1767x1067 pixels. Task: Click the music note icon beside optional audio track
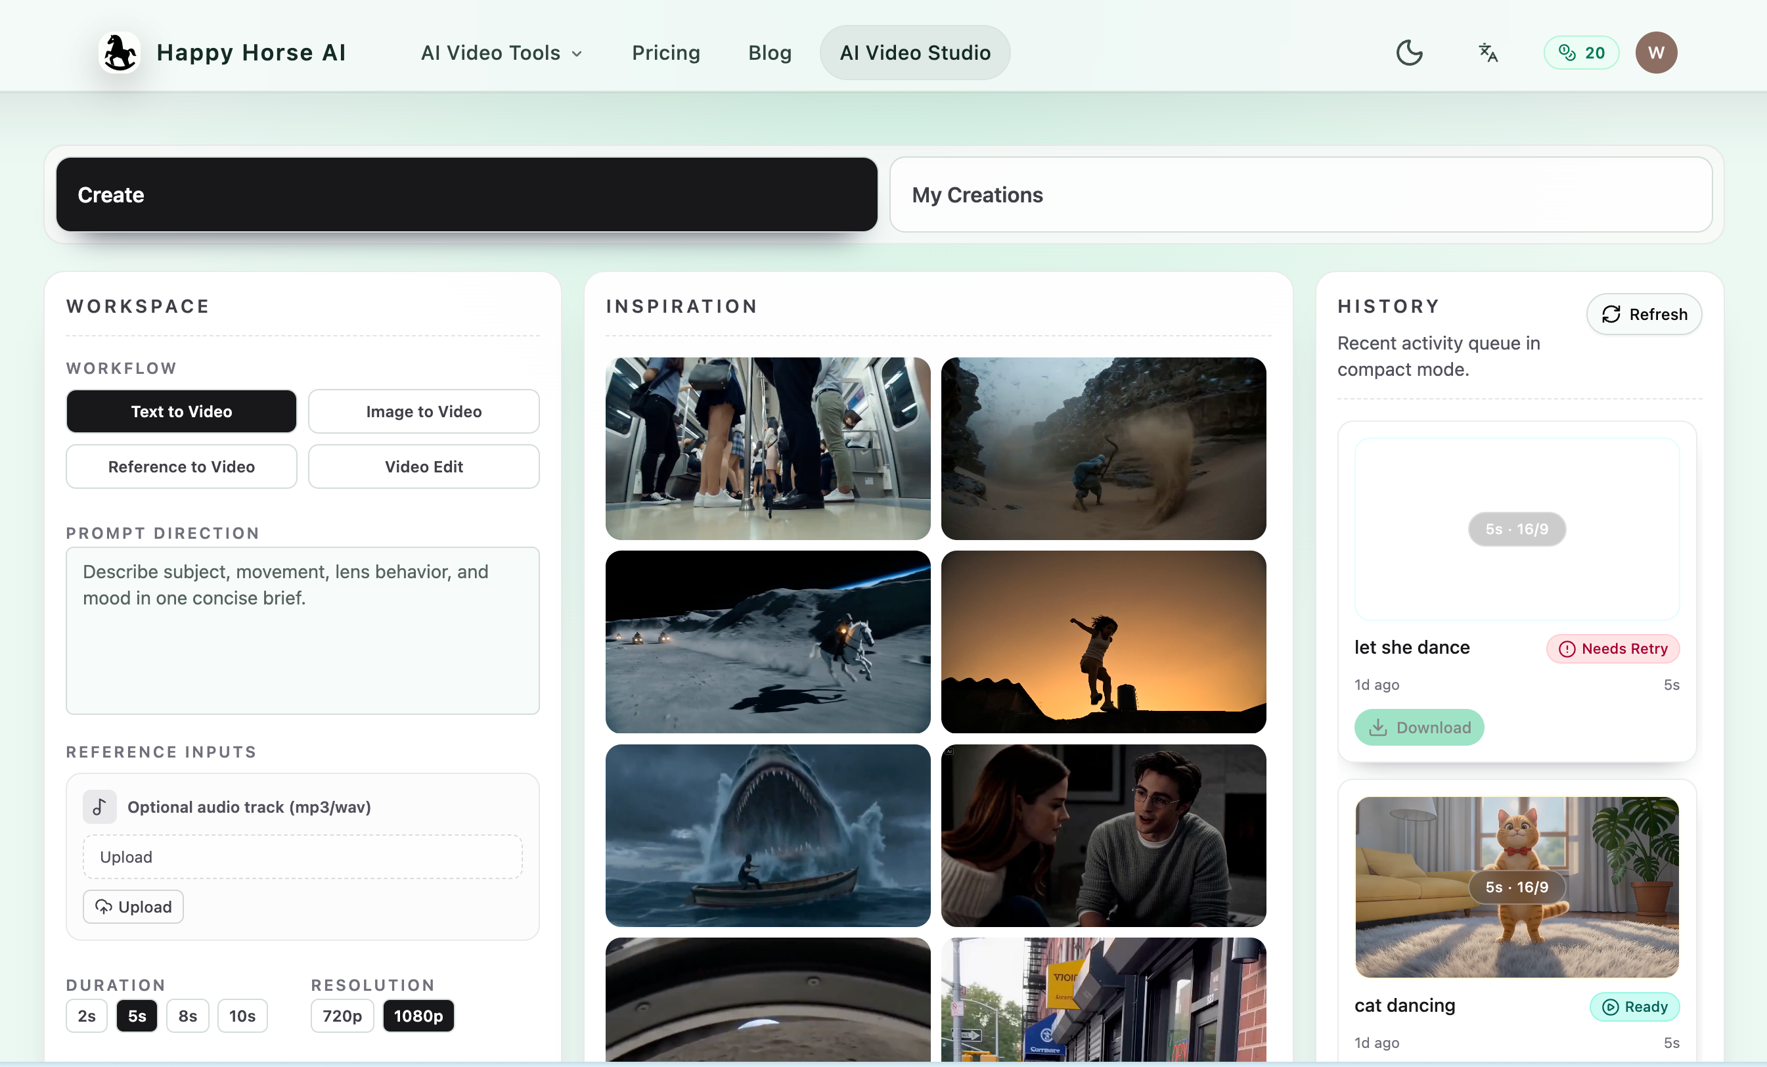99,807
